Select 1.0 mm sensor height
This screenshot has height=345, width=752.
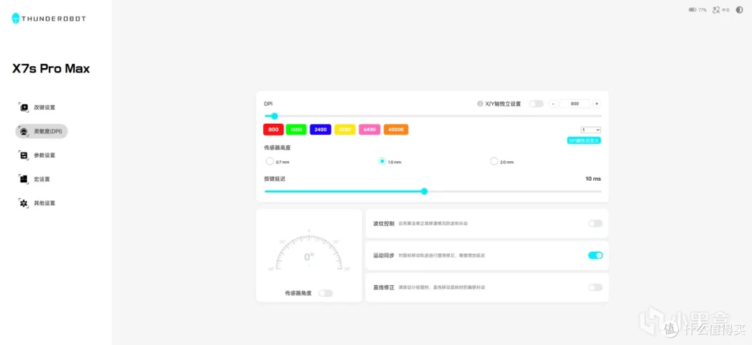tap(382, 161)
